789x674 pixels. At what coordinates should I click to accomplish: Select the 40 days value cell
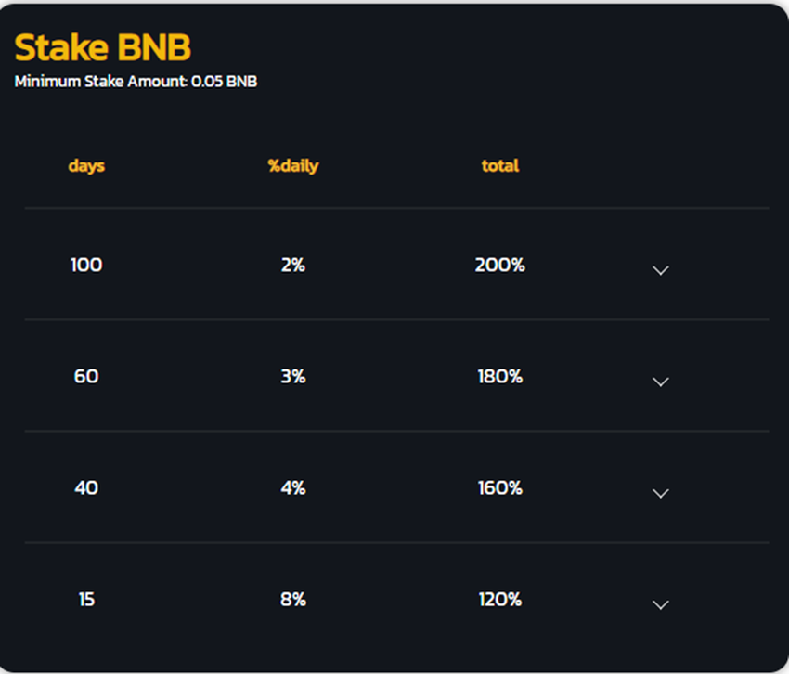[x=86, y=488]
